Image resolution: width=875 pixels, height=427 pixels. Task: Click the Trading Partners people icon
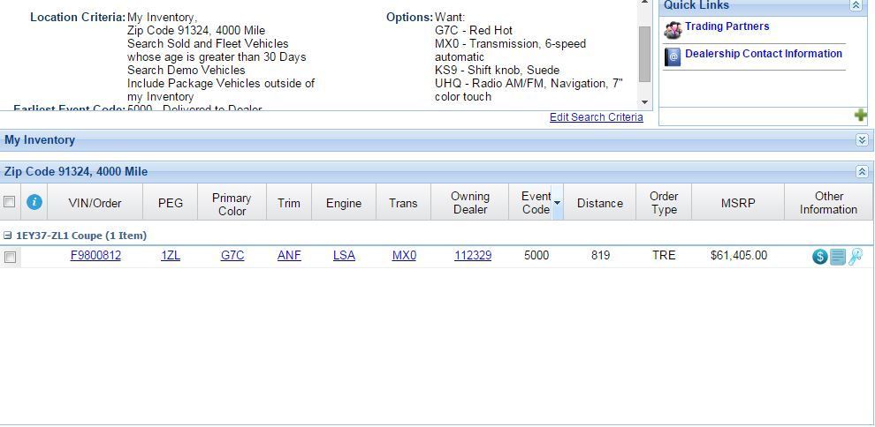[673, 30]
